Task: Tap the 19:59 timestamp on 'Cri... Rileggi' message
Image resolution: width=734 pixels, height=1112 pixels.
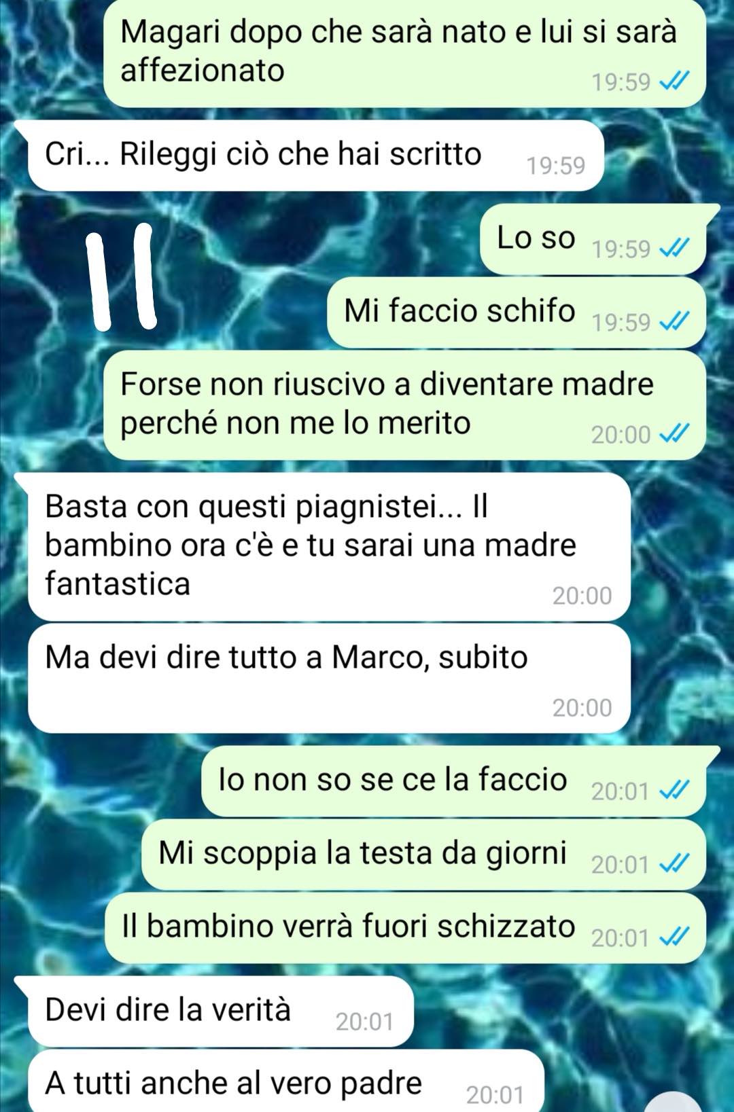Action: point(555,166)
